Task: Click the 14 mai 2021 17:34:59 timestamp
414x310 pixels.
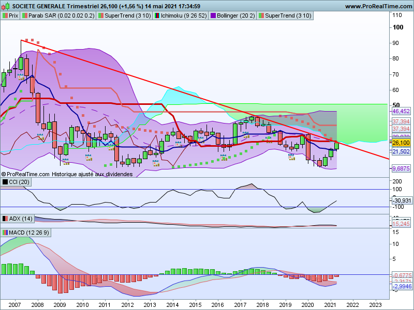Action: click(x=172, y=6)
